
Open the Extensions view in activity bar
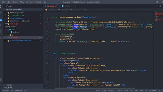click(1, 31)
